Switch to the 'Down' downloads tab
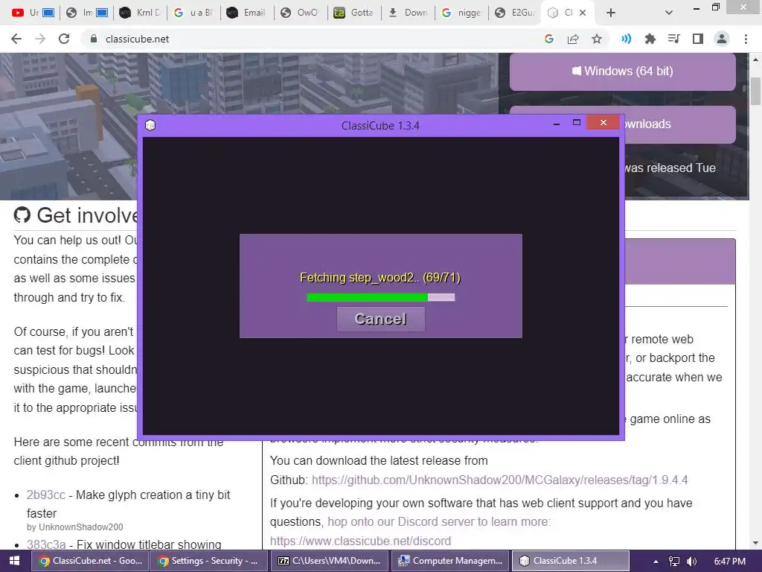The width and height of the screenshot is (762, 572). coord(407,13)
